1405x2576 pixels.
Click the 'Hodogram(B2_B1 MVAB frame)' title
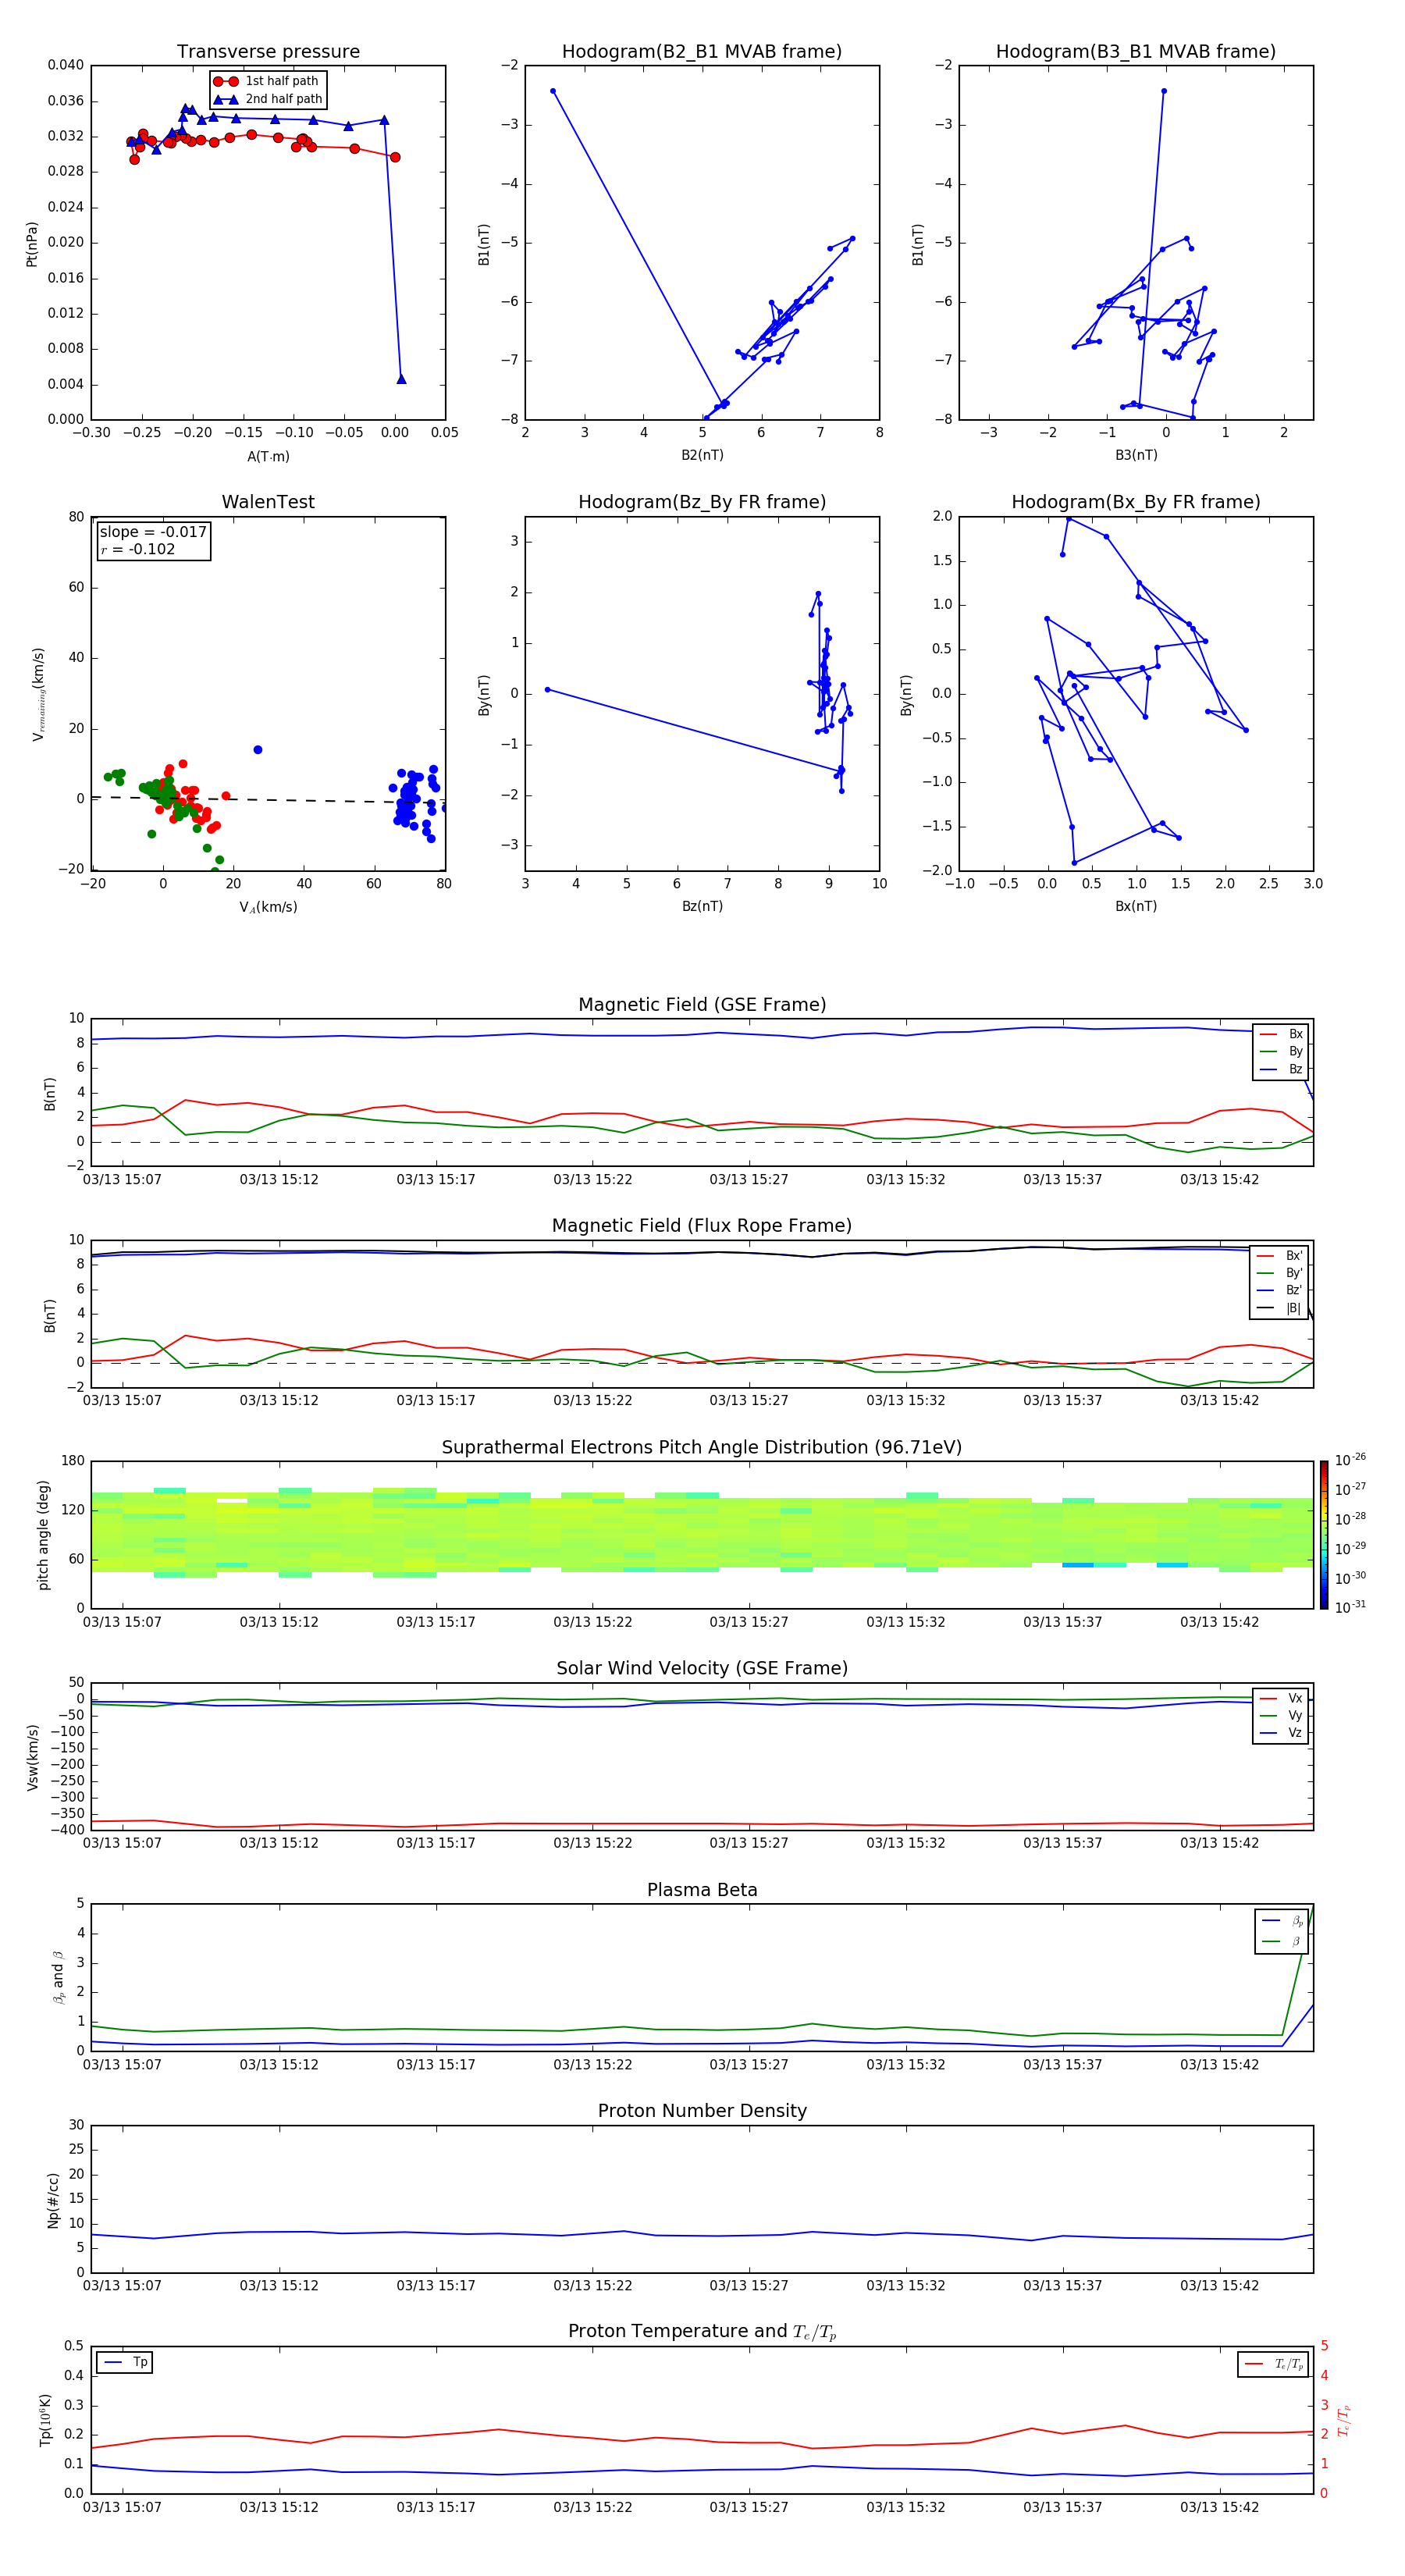pos(702,52)
